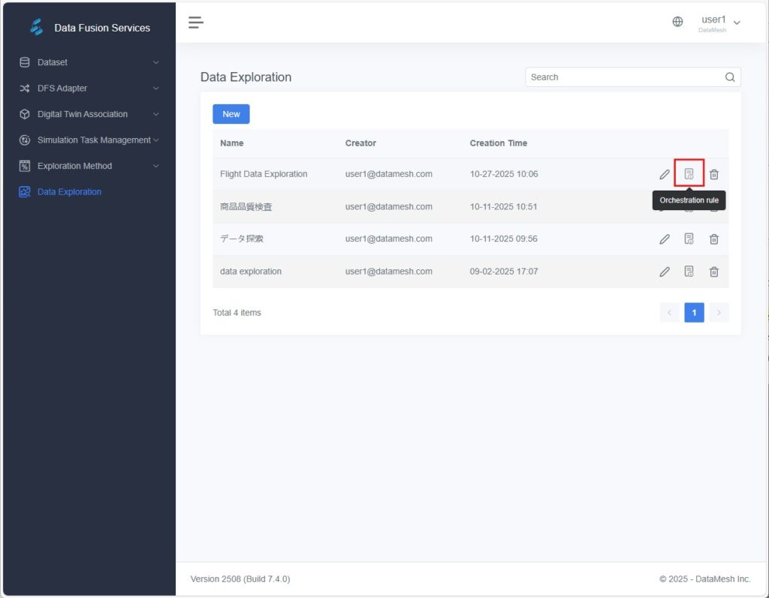Select Data Exploration in sidebar
The image size is (769, 598).
coord(69,192)
